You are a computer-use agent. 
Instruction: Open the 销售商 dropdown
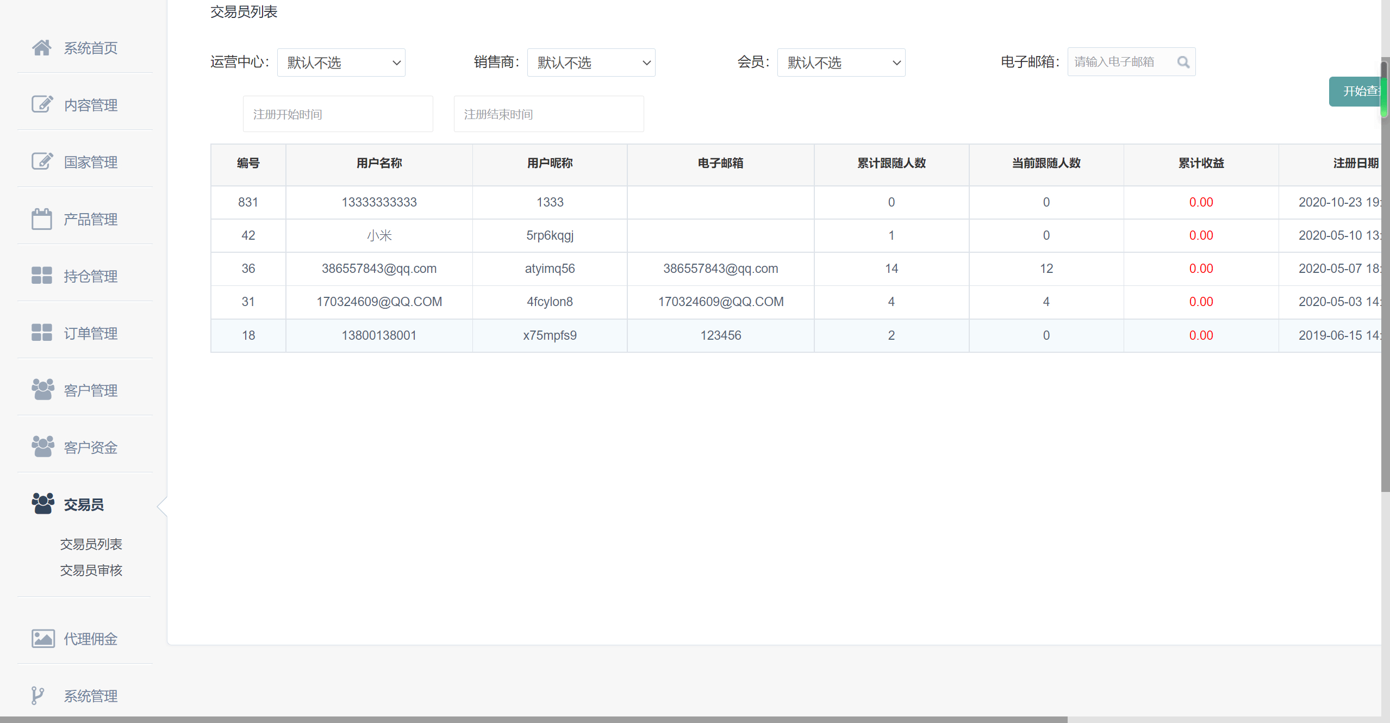[x=591, y=63]
